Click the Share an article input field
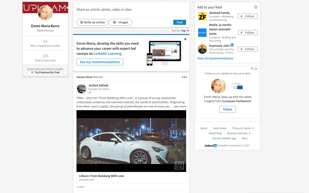Screen dimensions: 309x193 (x=131, y=10)
